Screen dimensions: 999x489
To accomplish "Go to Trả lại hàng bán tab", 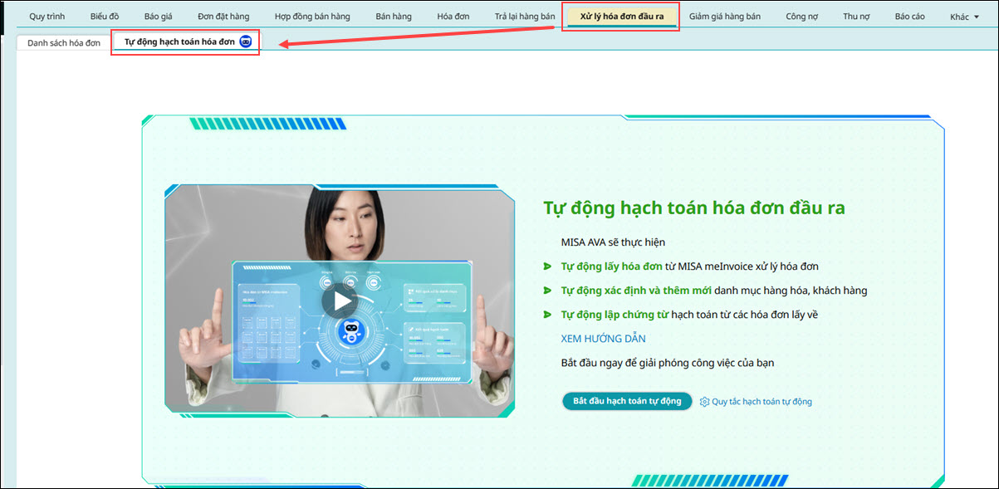I will 525,17.
